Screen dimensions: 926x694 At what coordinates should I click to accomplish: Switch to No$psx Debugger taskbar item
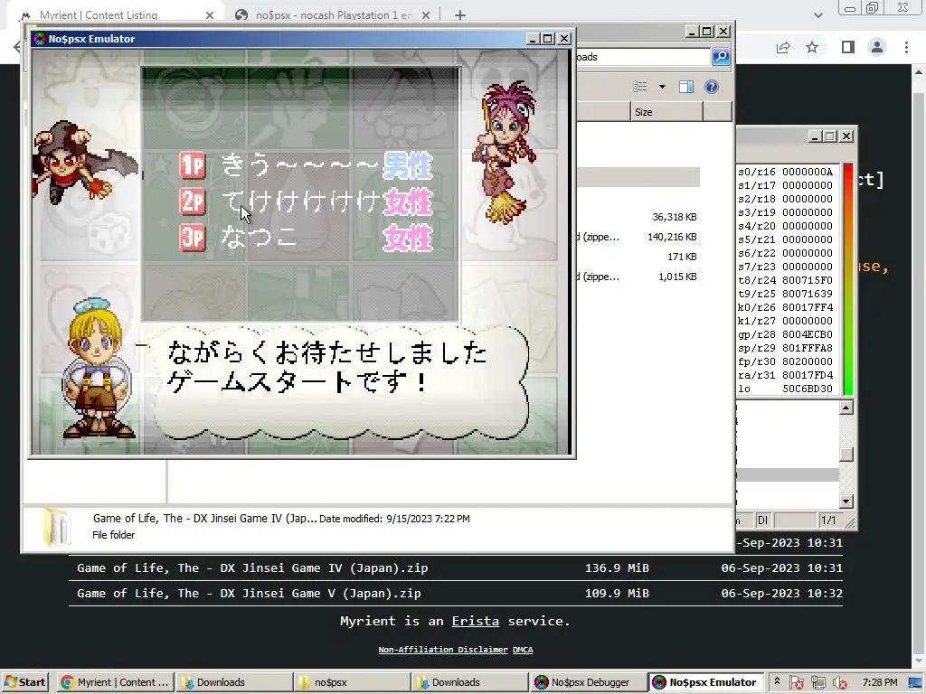pos(588,682)
